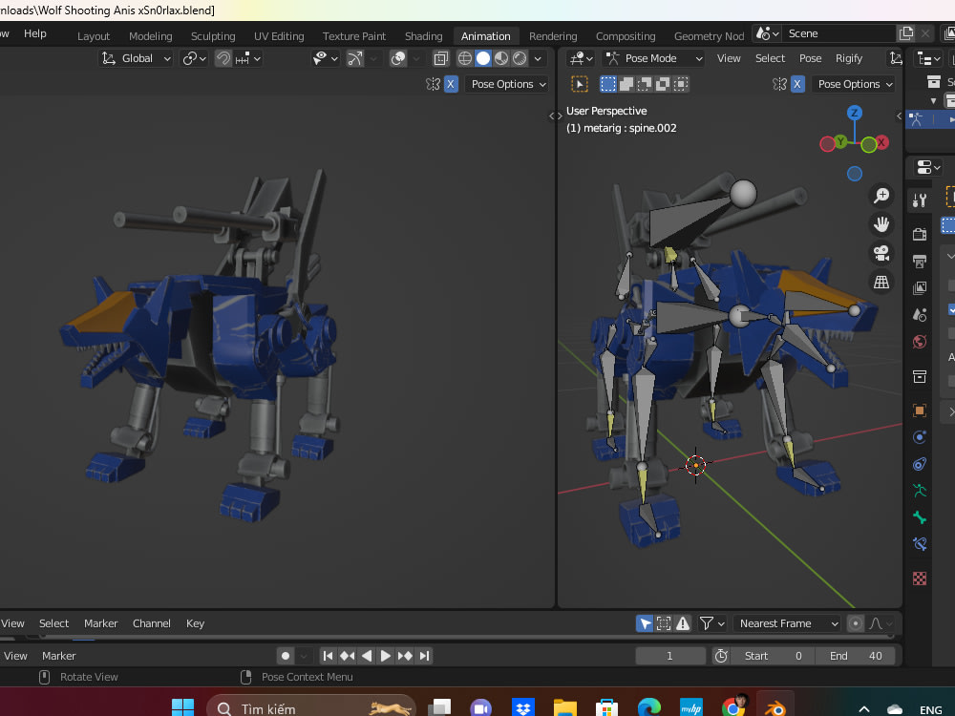The height and width of the screenshot is (716, 955).
Task: Play the animation forward
Action: 386,656
